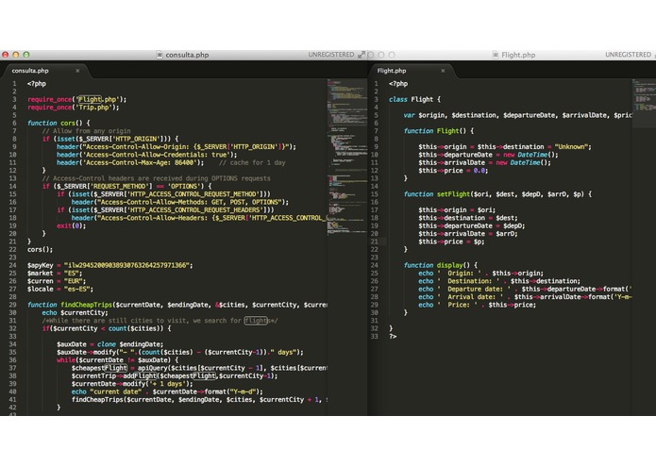Click the $apyKey assignment line
656x466 pixels.
110,265
